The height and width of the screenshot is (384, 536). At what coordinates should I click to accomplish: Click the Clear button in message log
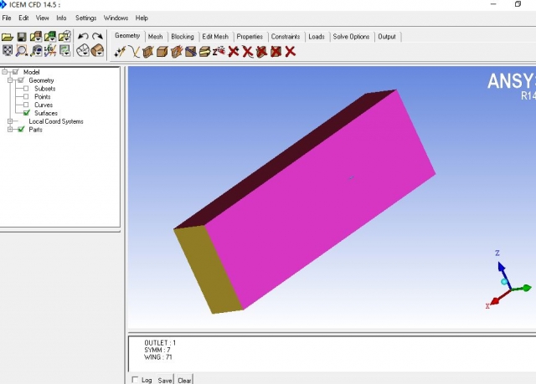click(184, 380)
